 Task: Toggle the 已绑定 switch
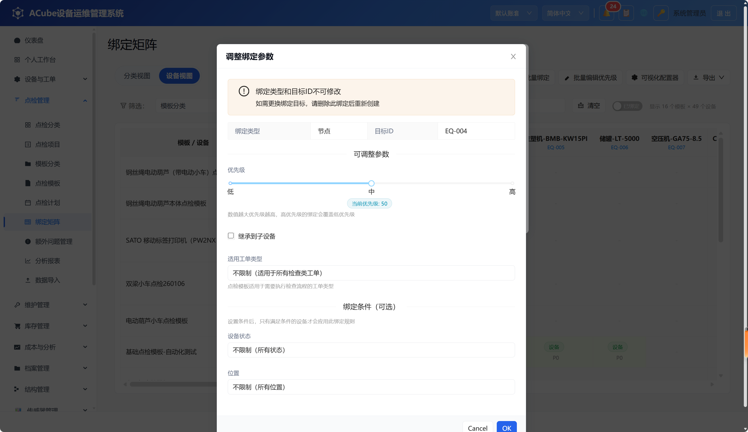627,106
